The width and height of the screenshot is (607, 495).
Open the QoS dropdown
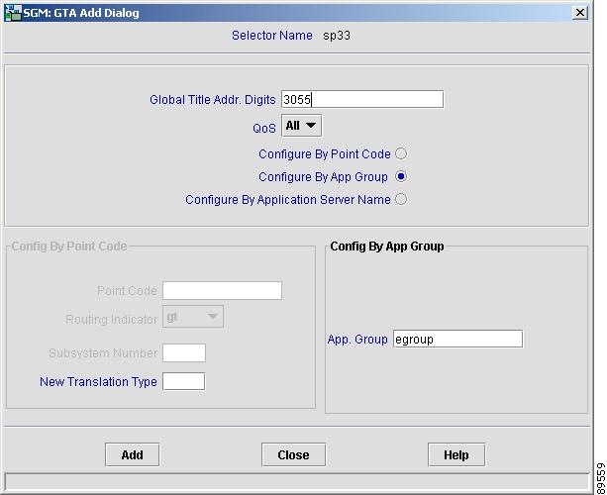[x=302, y=126]
